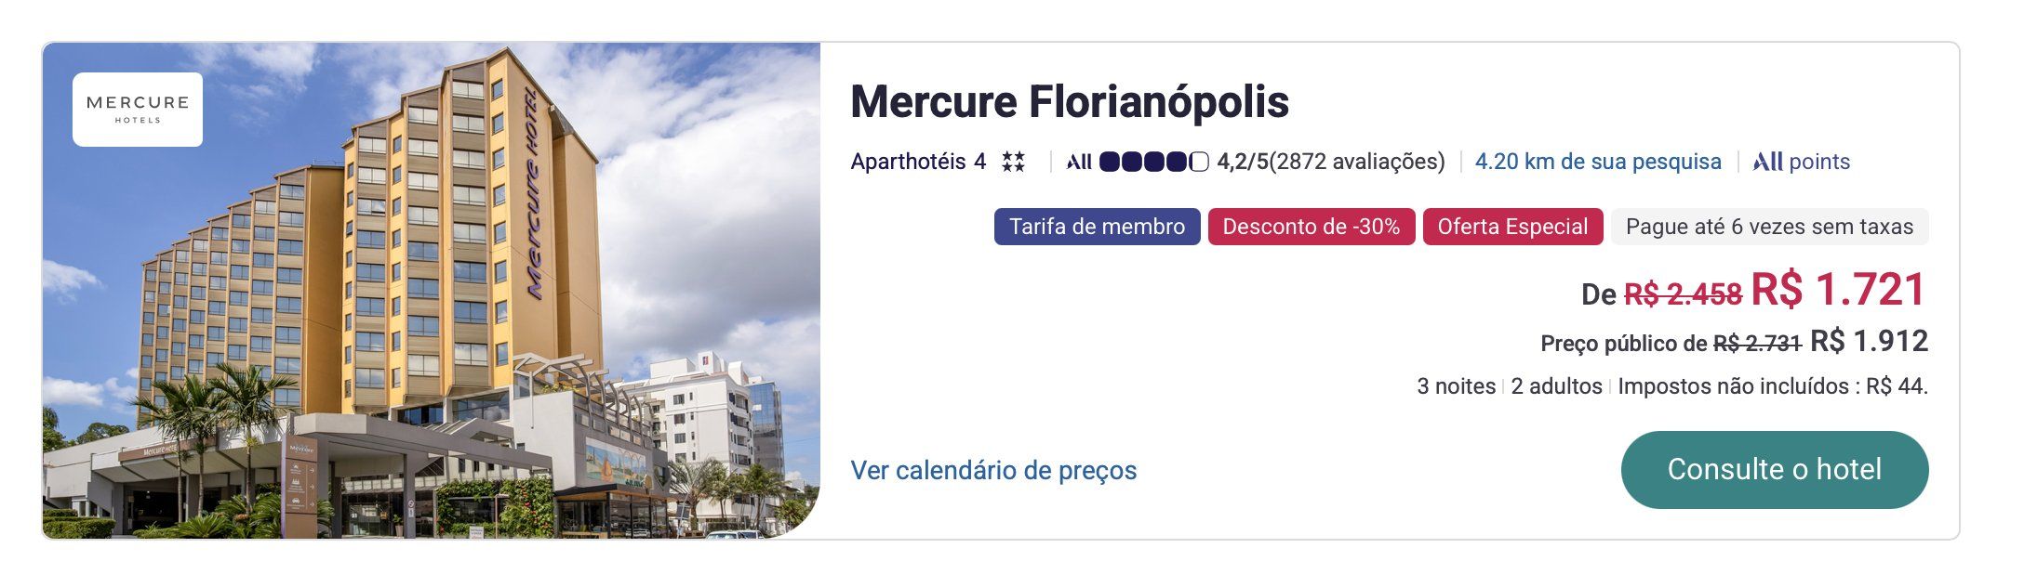Click the Mercure Hotels logo badge
2024x574 pixels.
(x=138, y=110)
